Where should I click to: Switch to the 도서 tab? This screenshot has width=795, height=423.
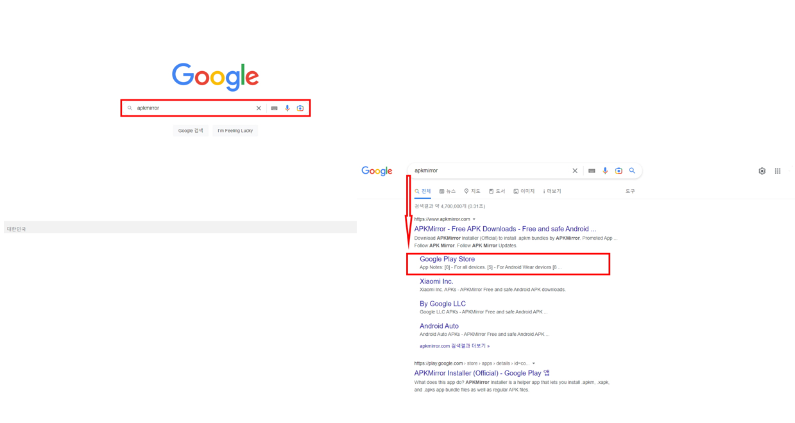[497, 191]
